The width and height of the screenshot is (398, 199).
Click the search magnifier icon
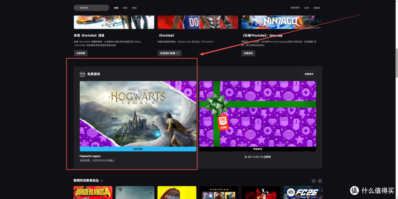[x=77, y=8]
